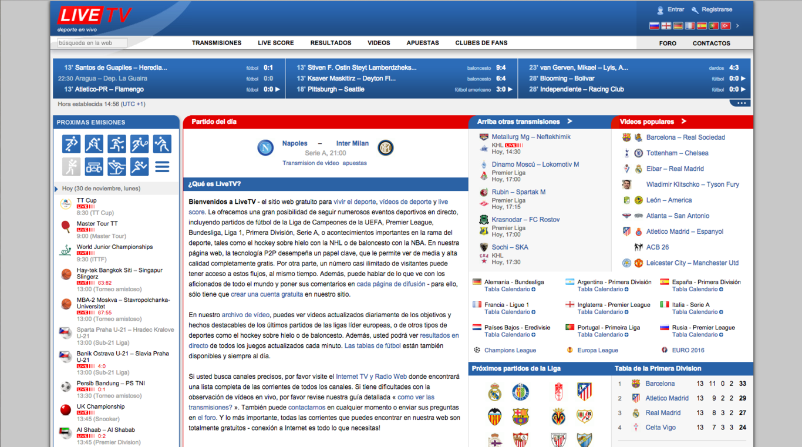Show more languages with arrow after flags
Image resolution: width=802 pixels, height=447 pixels.
pyautogui.click(x=737, y=26)
